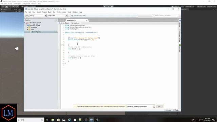Open the Build menu in MonoDevelop
Image resolution: width=217 pixels, height=122 pixels.
pyautogui.click(x=50, y=12)
